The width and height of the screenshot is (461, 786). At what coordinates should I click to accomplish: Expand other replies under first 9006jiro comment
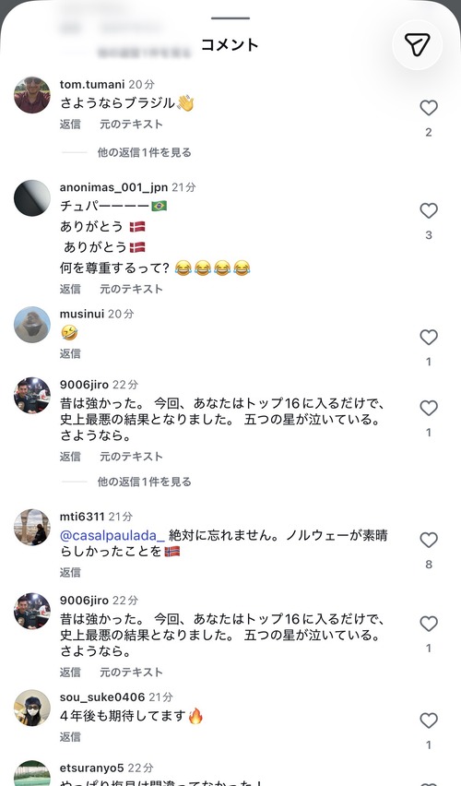145,482
